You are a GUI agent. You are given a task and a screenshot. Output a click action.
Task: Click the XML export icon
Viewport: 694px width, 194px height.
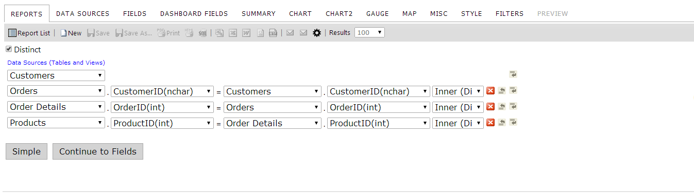[260, 33]
